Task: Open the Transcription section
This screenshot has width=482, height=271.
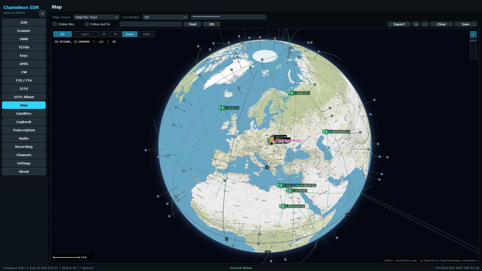Action: click(24, 130)
